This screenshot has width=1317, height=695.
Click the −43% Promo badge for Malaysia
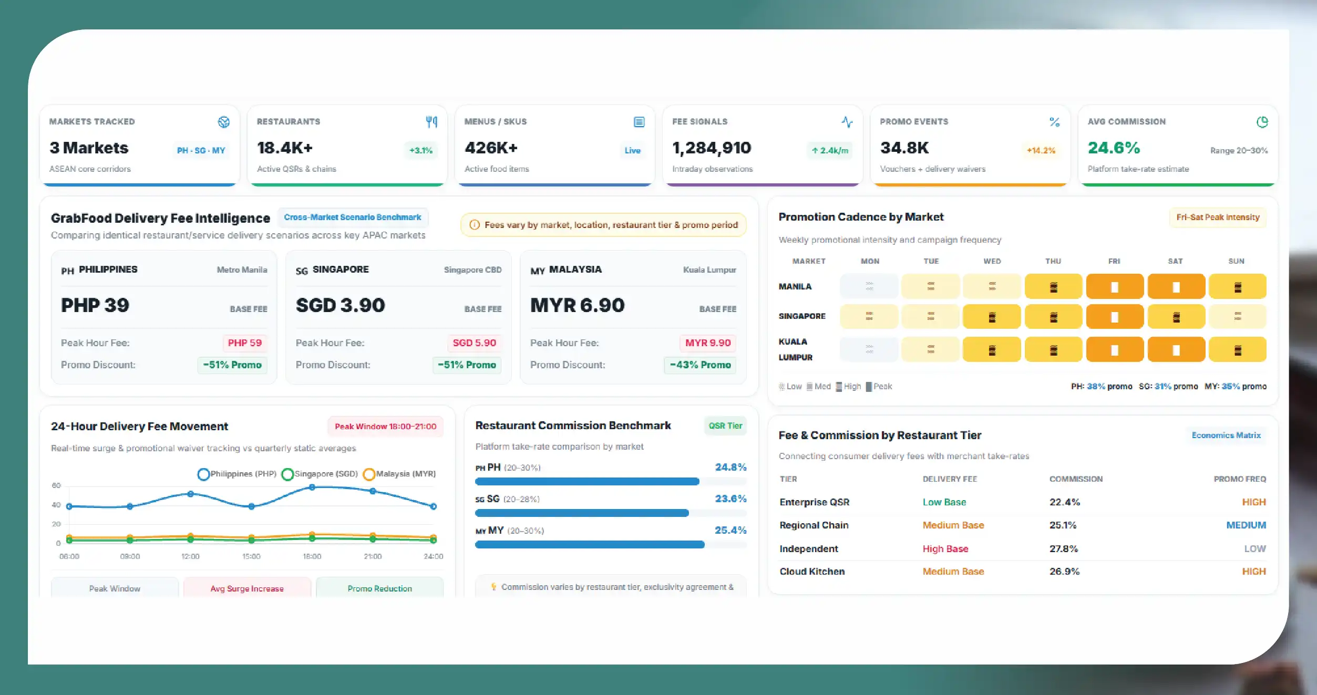700,365
